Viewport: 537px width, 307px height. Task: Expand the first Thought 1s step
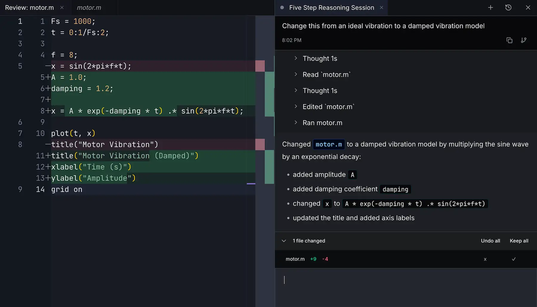pyautogui.click(x=316, y=58)
